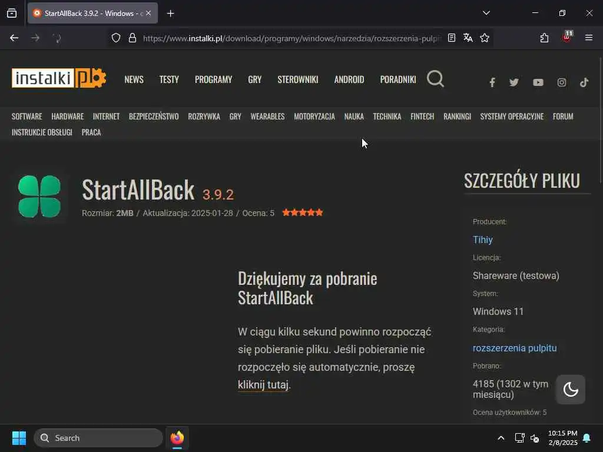This screenshot has width=603, height=452.
Task: Toggle dark mode with the moon button
Action: [571, 390]
